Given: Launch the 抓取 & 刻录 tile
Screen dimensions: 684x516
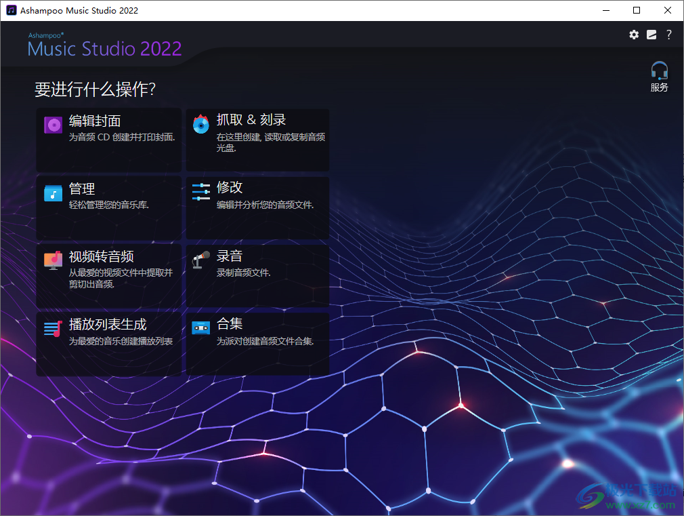Looking at the screenshot, I should click(x=257, y=139).
